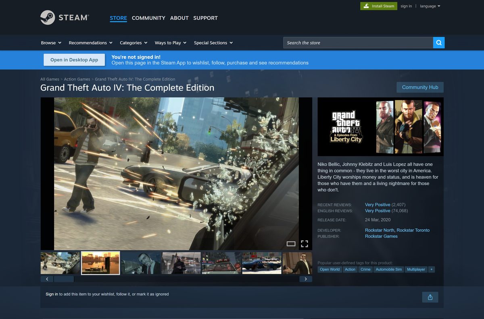Click the All Games breadcrumb
The width and height of the screenshot is (484, 319).
50,79
